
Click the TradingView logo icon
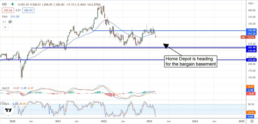click(9, 110)
